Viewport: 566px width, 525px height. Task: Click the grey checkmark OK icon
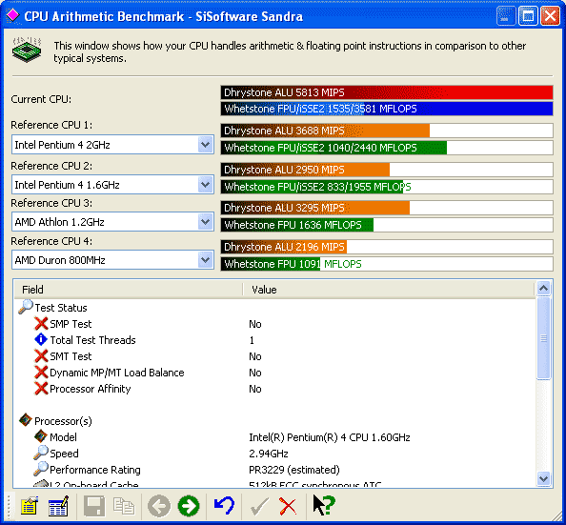[x=259, y=507]
